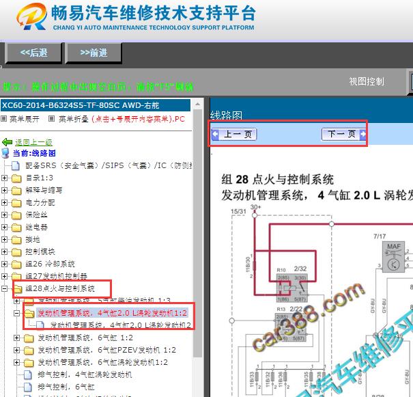Expand the 解释与缩写 folder
This screenshot has width=413, height=397.
point(4,190)
